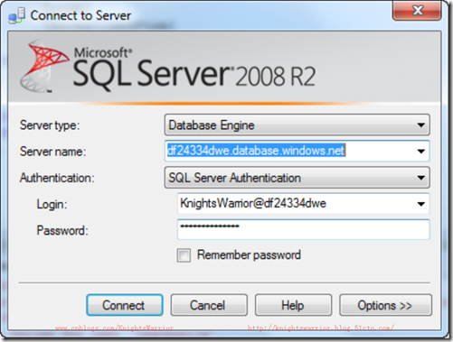This screenshot has height=342, width=453.
Task: Expand the Server name dropdown arrow
Action: pos(421,151)
